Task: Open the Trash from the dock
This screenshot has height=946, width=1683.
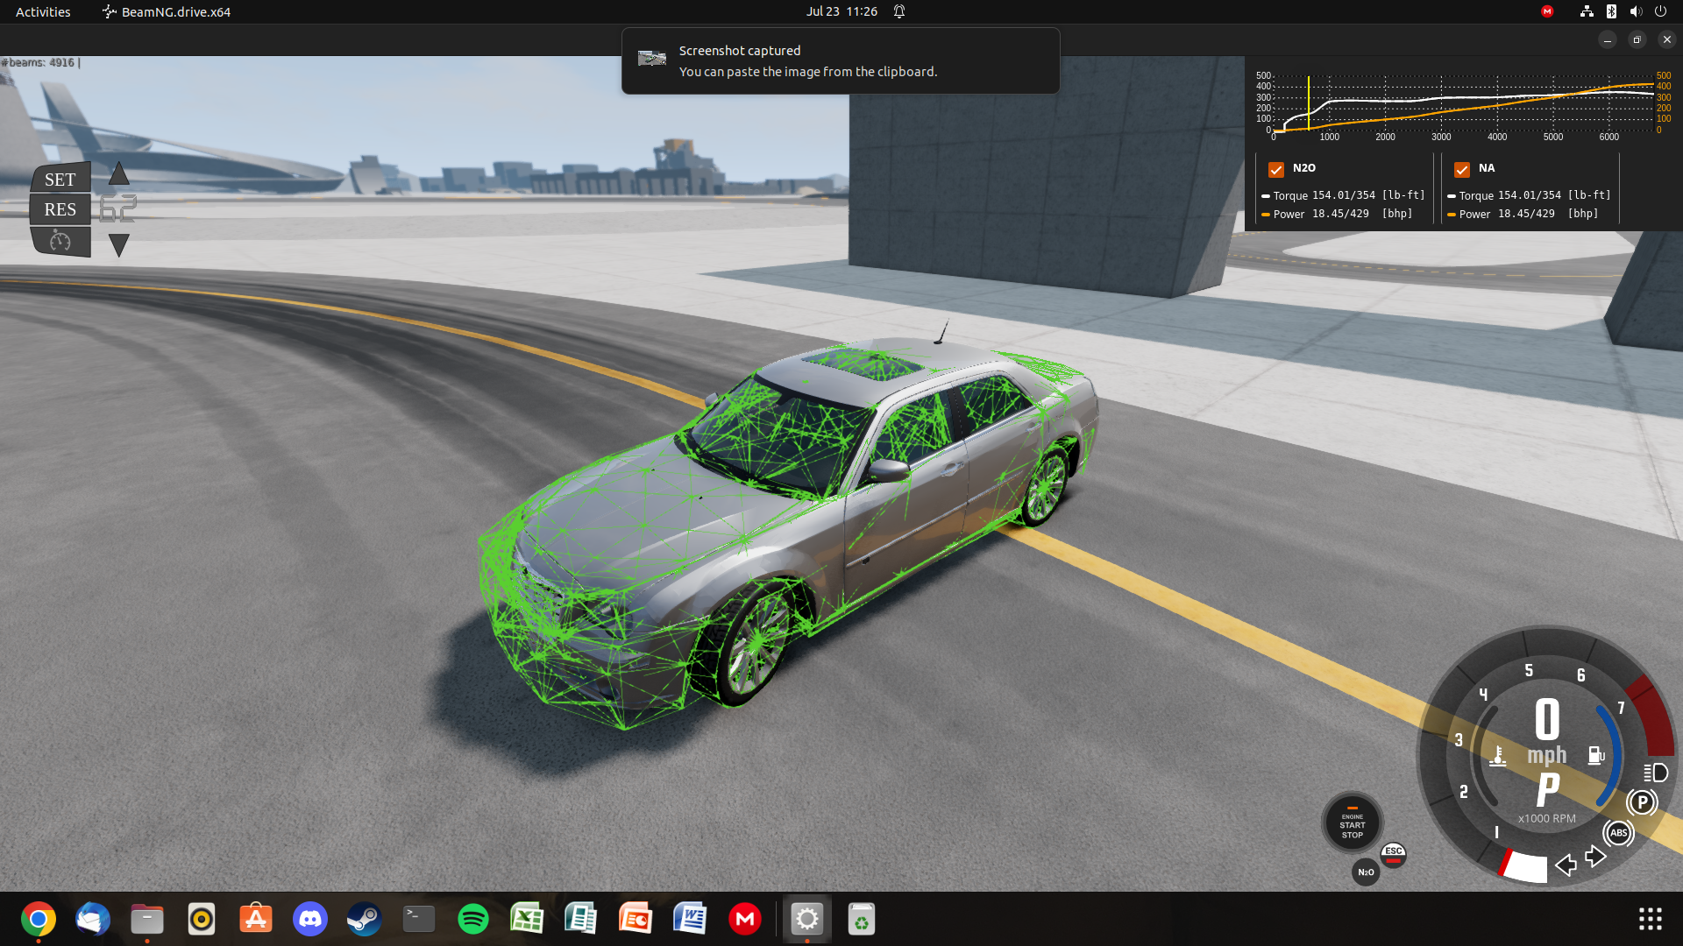Action: (x=862, y=919)
